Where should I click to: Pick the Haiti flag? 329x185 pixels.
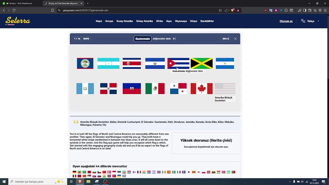132,89
